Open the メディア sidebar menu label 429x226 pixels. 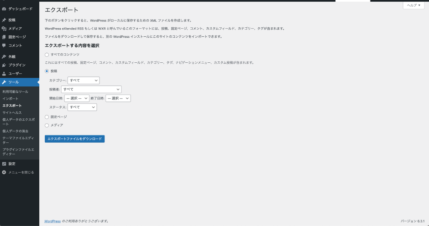tap(15, 29)
